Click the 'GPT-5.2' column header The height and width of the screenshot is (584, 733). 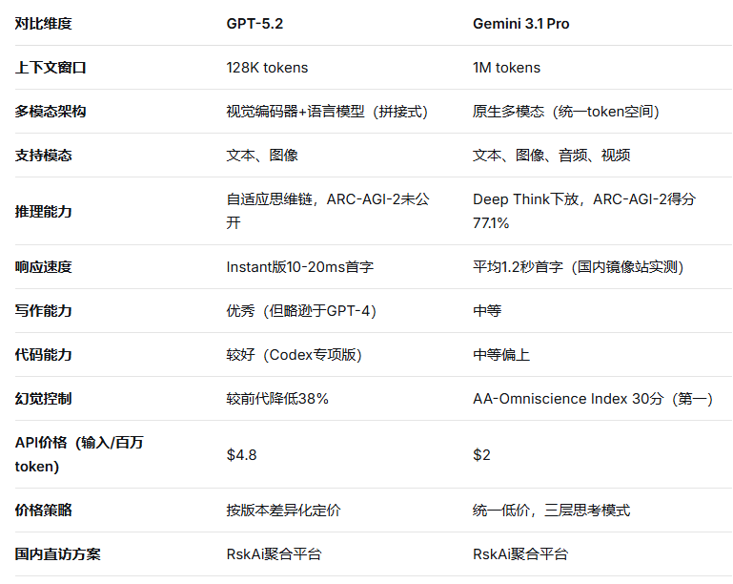pyautogui.click(x=255, y=24)
